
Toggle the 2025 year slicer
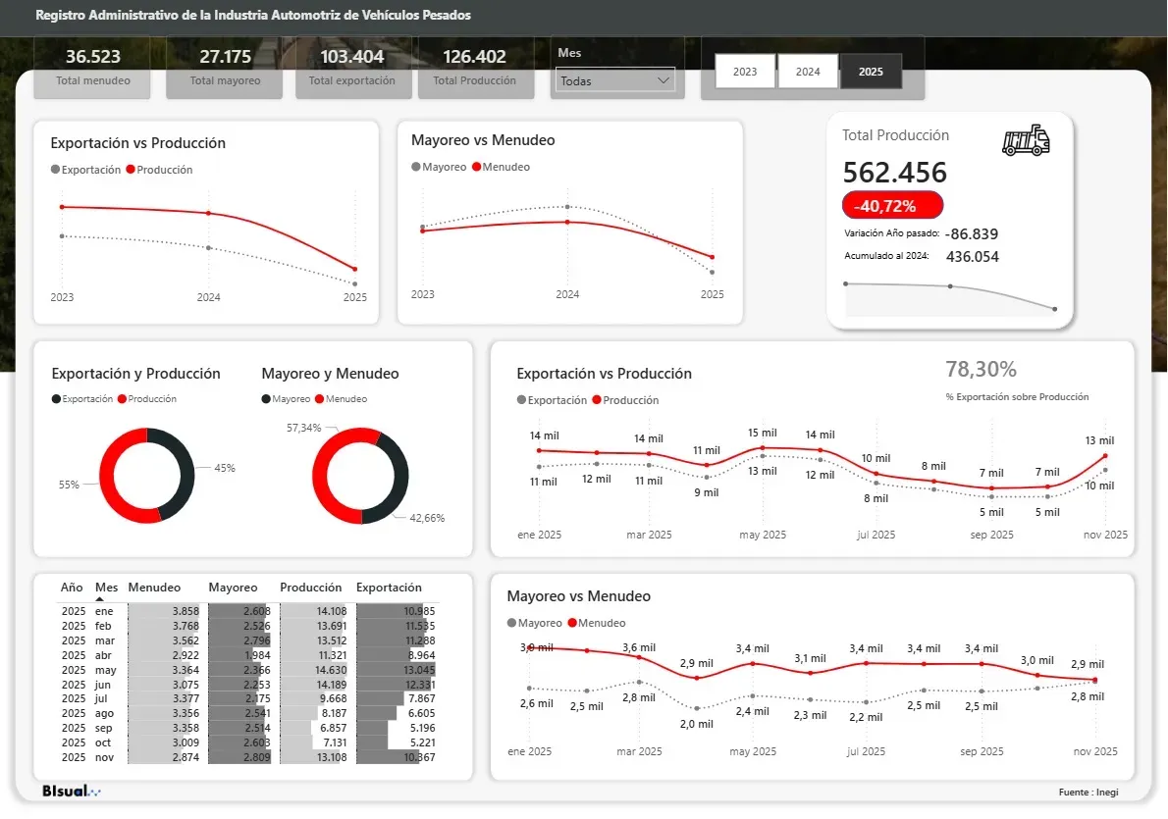point(871,72)
